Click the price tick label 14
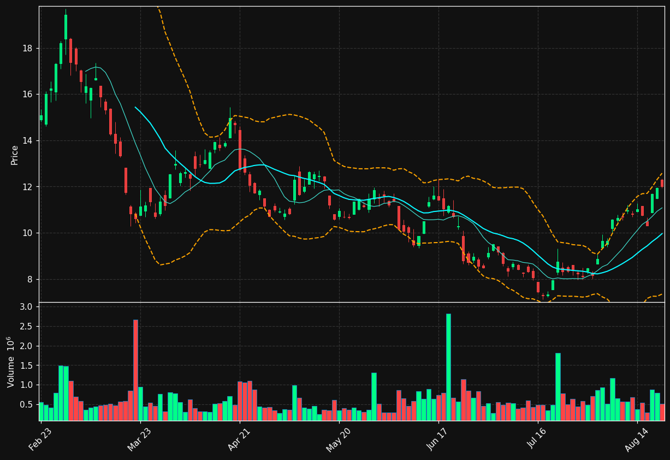This screenshot has height=460, width=670. [27, 141]
